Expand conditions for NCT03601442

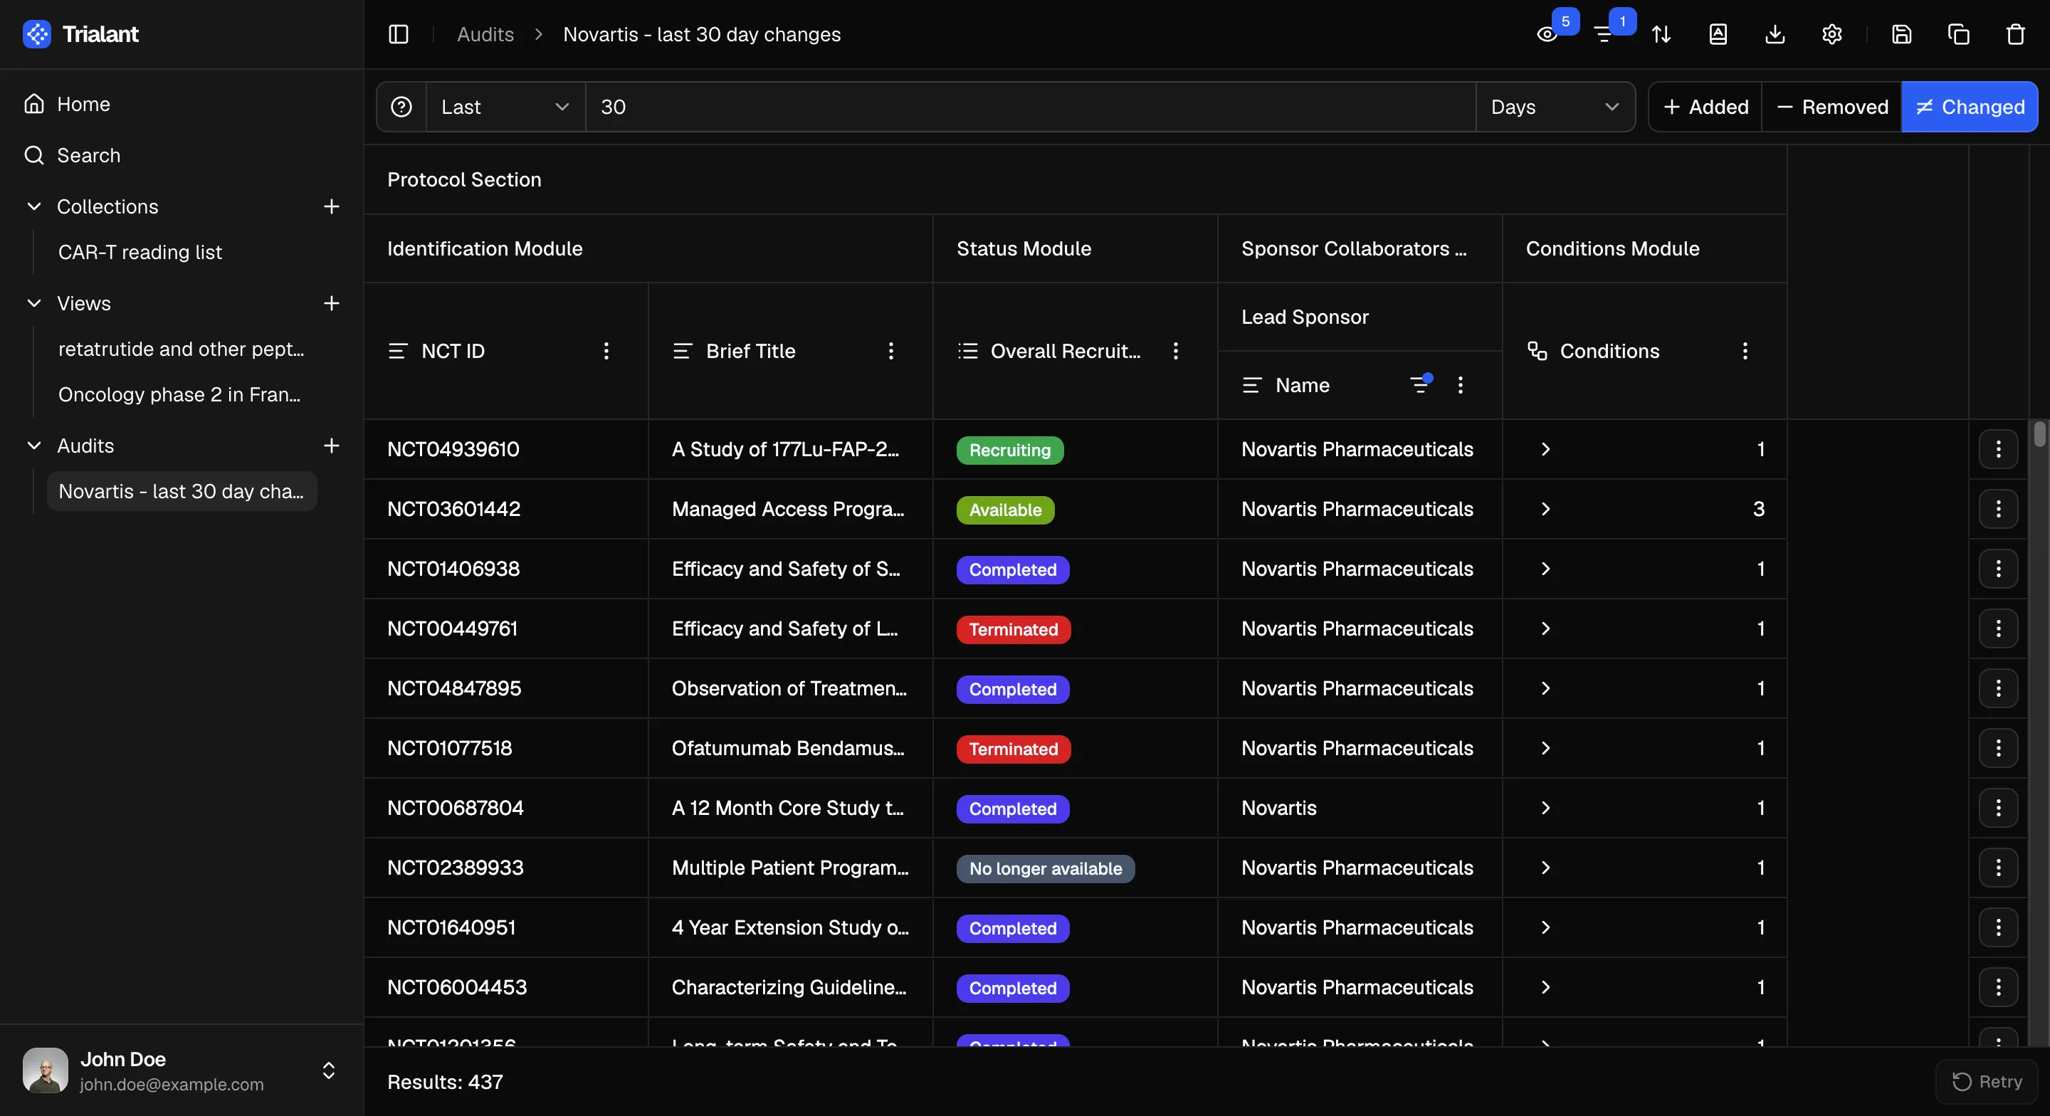(x=1545, y=509)
